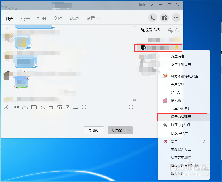The width and height of the screenshot is (222, 182).
Task: Switch to the 公告 tab
Action: pos(25,19)
